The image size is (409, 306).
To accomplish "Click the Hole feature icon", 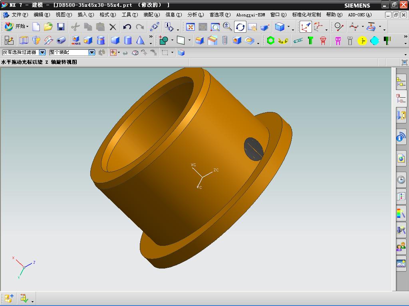I will 237,40.
